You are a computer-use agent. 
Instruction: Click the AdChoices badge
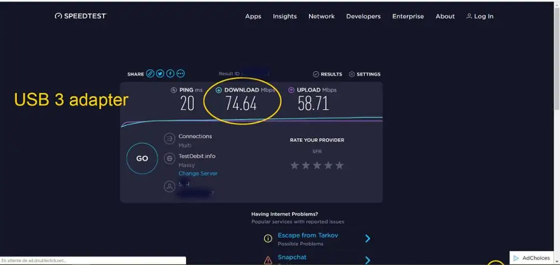[x=532, y=258]
